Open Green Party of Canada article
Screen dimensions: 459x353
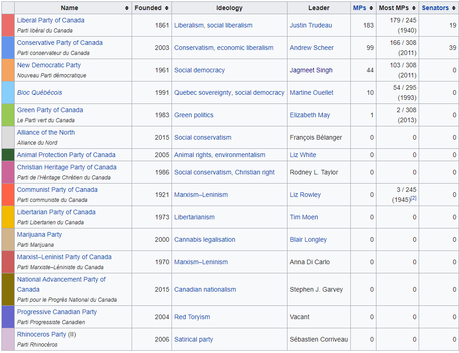coord(50,110)
